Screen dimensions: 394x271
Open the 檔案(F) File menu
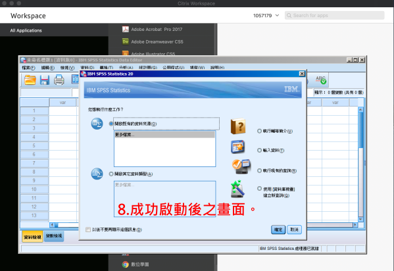tap(28, 68)
